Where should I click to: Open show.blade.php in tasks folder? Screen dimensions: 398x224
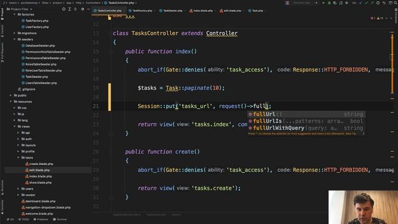coord(39,182)
